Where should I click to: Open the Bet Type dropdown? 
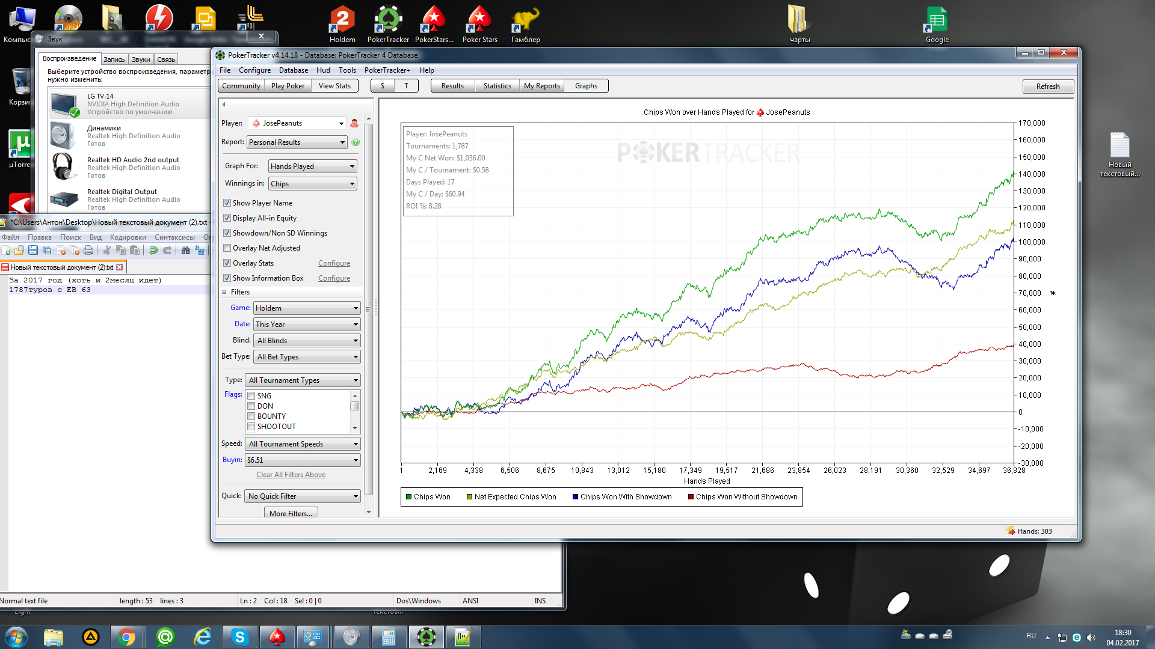click(x=307, y=357)
